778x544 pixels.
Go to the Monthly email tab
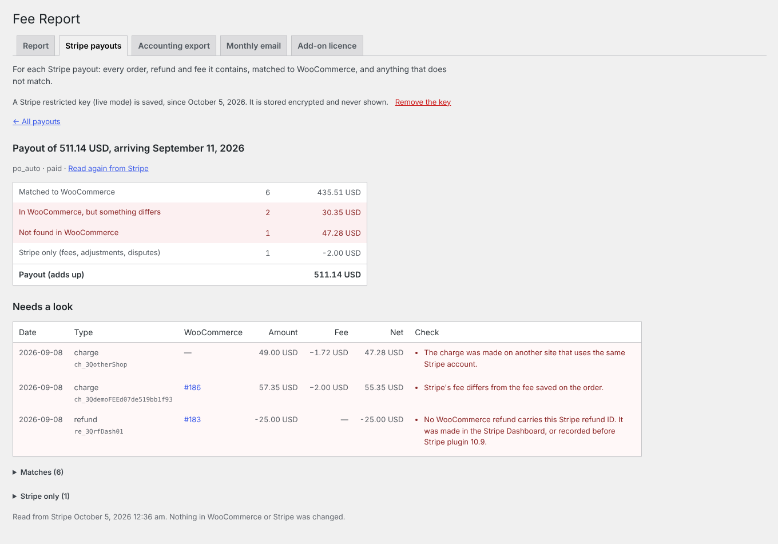pyautogui.click(x=253, y=46)
